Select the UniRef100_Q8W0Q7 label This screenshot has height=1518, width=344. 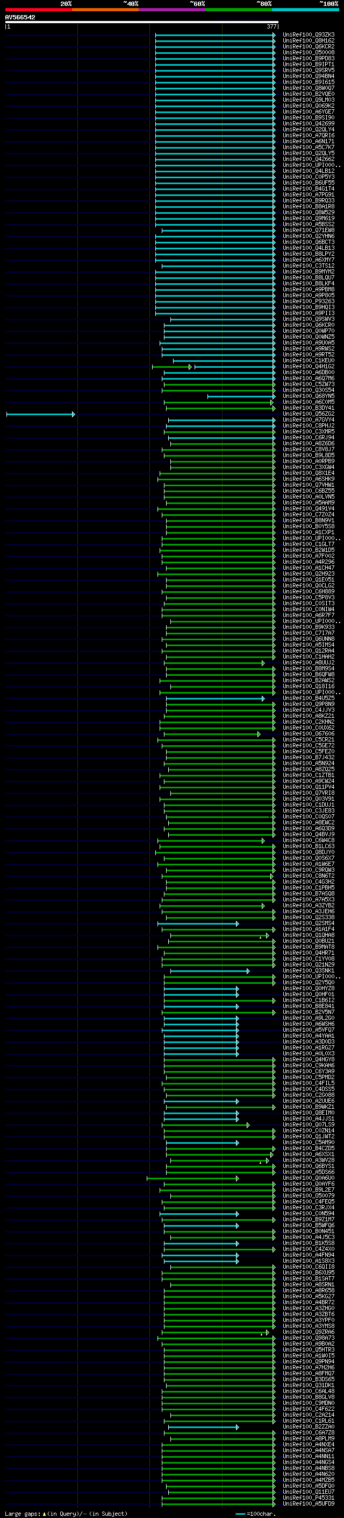pos(309,88)
